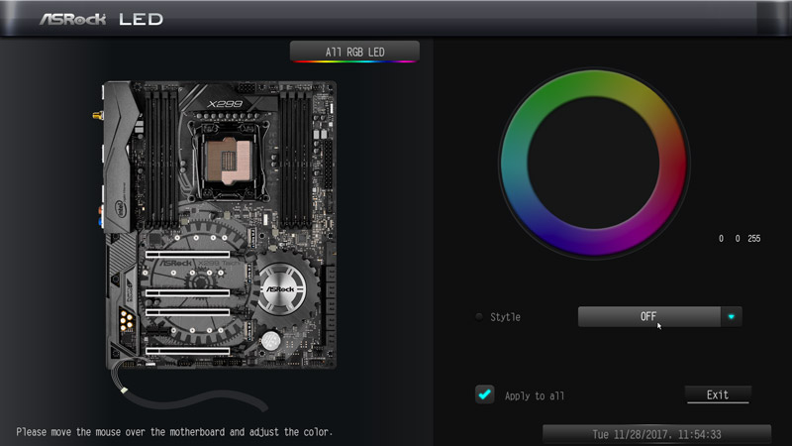Click the RGB value 255
This screenshot has width=792, height=446.
(x=754, y=238)
